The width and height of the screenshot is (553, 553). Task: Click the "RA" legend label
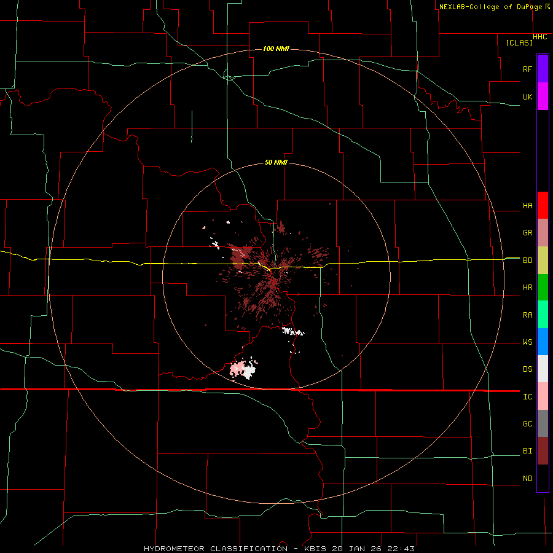click(527, 315)
